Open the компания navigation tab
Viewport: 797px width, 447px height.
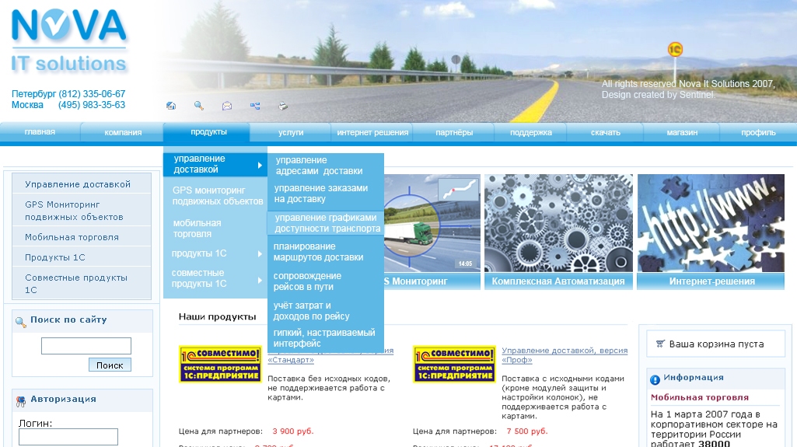123,133
